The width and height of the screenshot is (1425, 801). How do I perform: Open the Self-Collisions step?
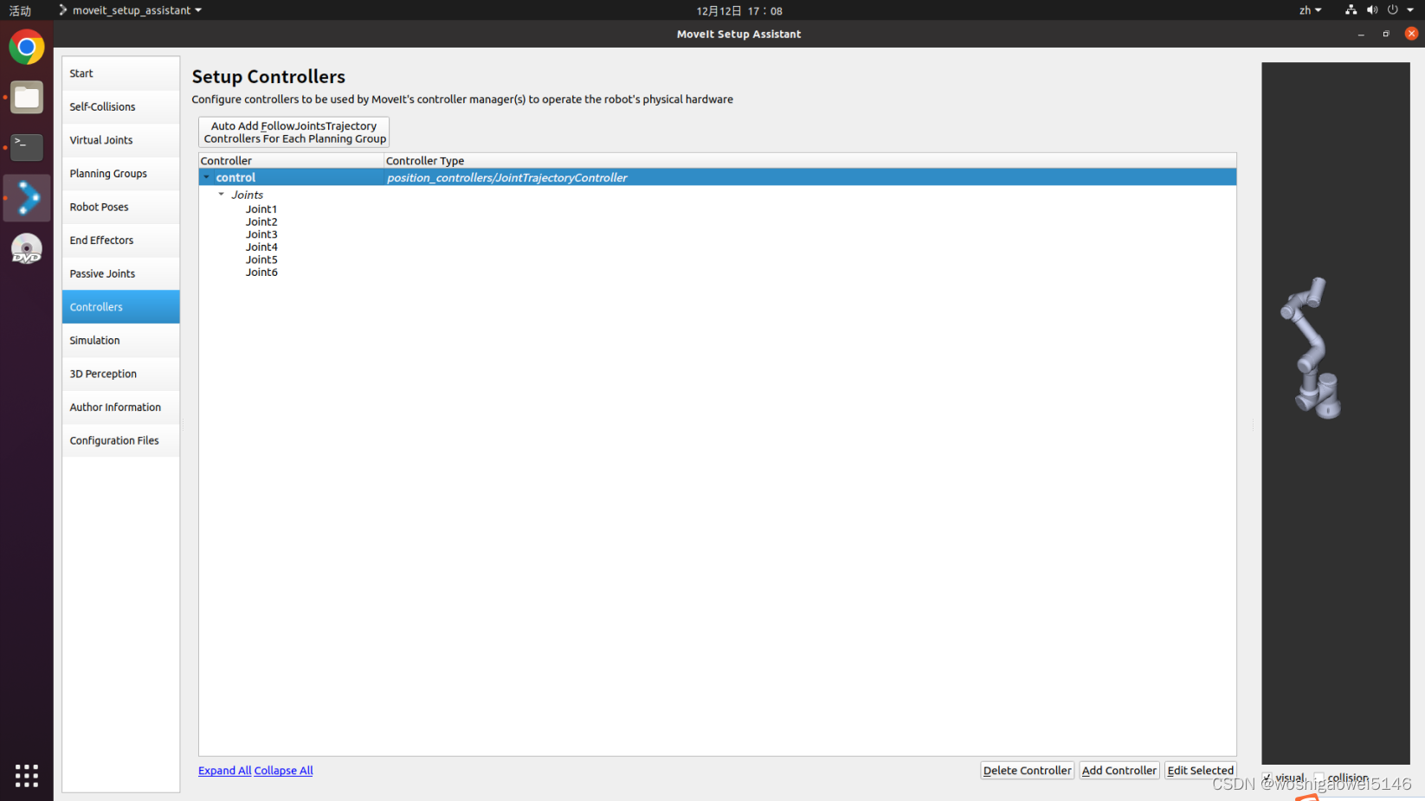pyautogui.click(x=121, y=106)
